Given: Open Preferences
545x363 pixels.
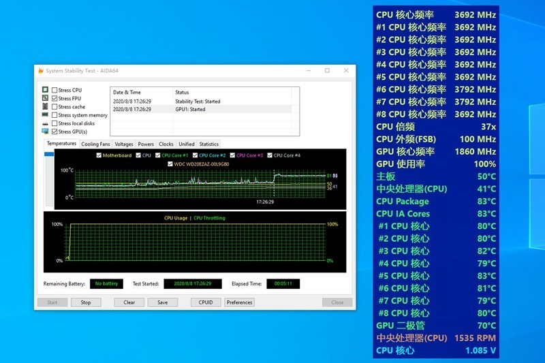Looking at the screenshot, I should click(240, 302).
